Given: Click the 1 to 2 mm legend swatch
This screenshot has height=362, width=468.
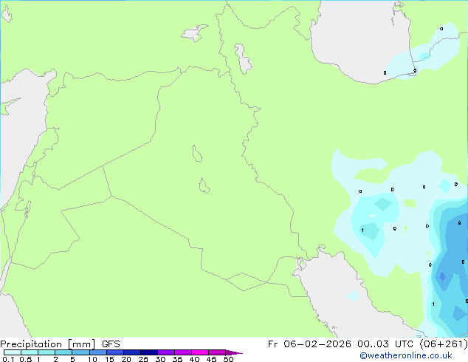Looking at the screenshot, I should [47, 352].
